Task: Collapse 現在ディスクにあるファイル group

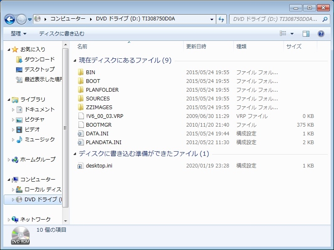Action: pyautogui.click(x=75, y=60)
